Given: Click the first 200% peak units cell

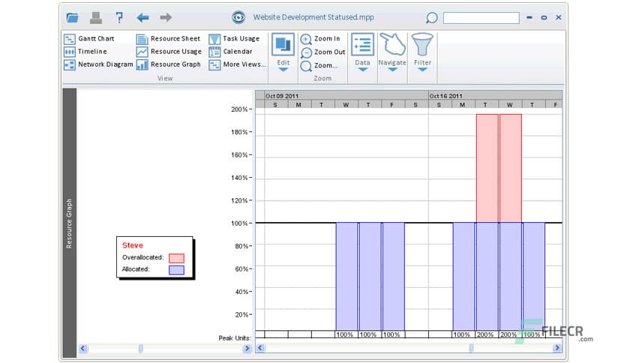Looking at the screenshot, I should (x=485, y=334).
